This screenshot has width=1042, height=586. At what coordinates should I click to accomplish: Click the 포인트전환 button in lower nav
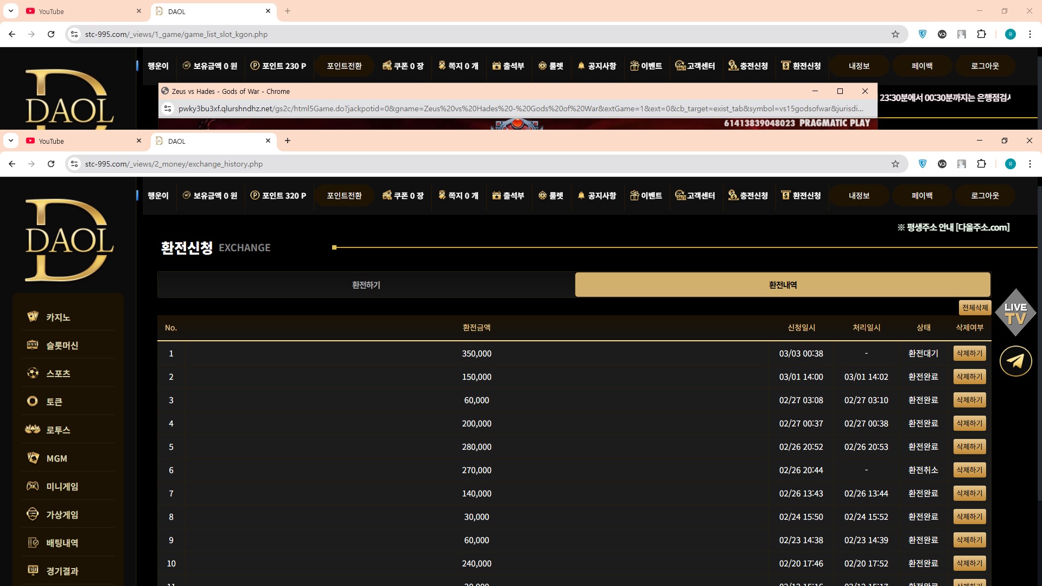(344, 196)
